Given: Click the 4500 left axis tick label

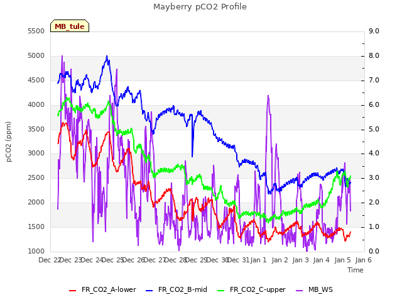Looking at the screenshot, I should 36,81.
